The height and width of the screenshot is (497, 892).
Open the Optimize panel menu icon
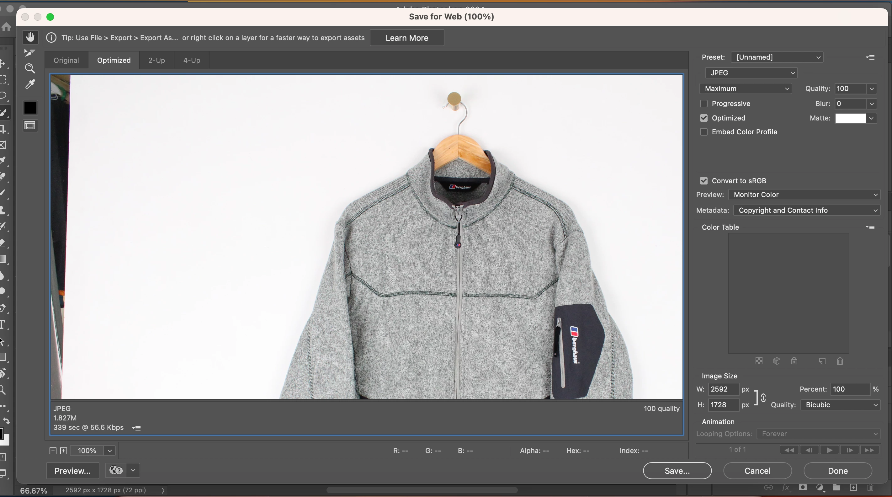click(870, 57)
